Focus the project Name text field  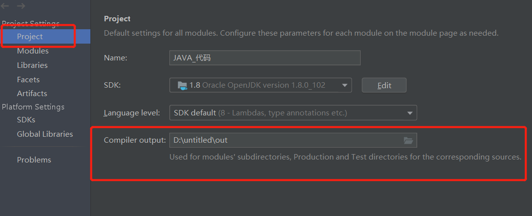point(264,58)
